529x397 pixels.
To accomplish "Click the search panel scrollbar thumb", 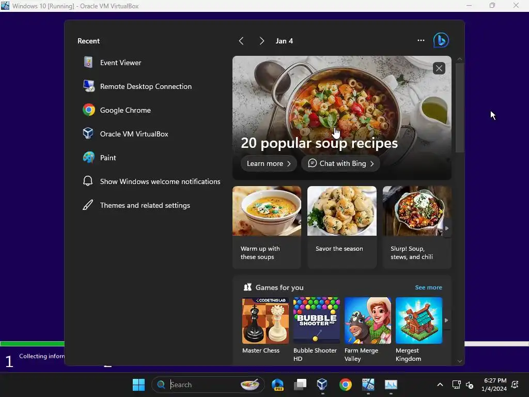I will tap(459, 108).
